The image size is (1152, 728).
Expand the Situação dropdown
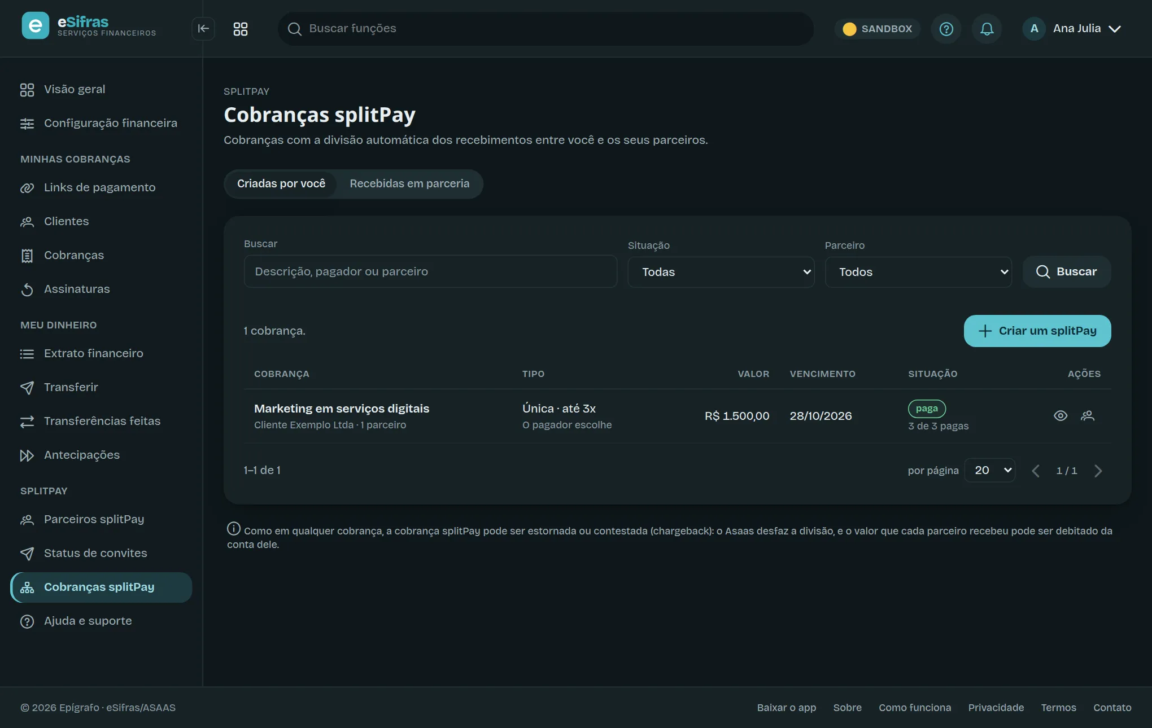[x=721, y=272]
